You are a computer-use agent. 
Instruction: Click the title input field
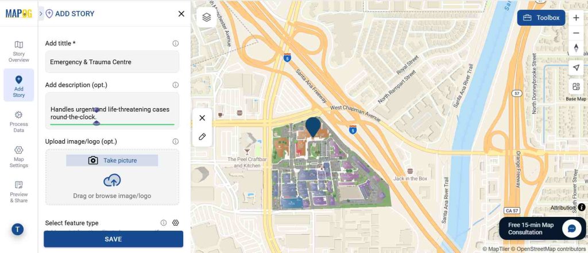click(x=112, y=62)
